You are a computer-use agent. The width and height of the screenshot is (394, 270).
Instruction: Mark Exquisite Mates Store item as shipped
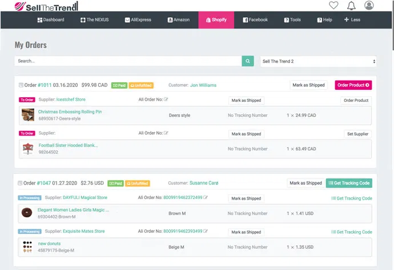[246, 232]
